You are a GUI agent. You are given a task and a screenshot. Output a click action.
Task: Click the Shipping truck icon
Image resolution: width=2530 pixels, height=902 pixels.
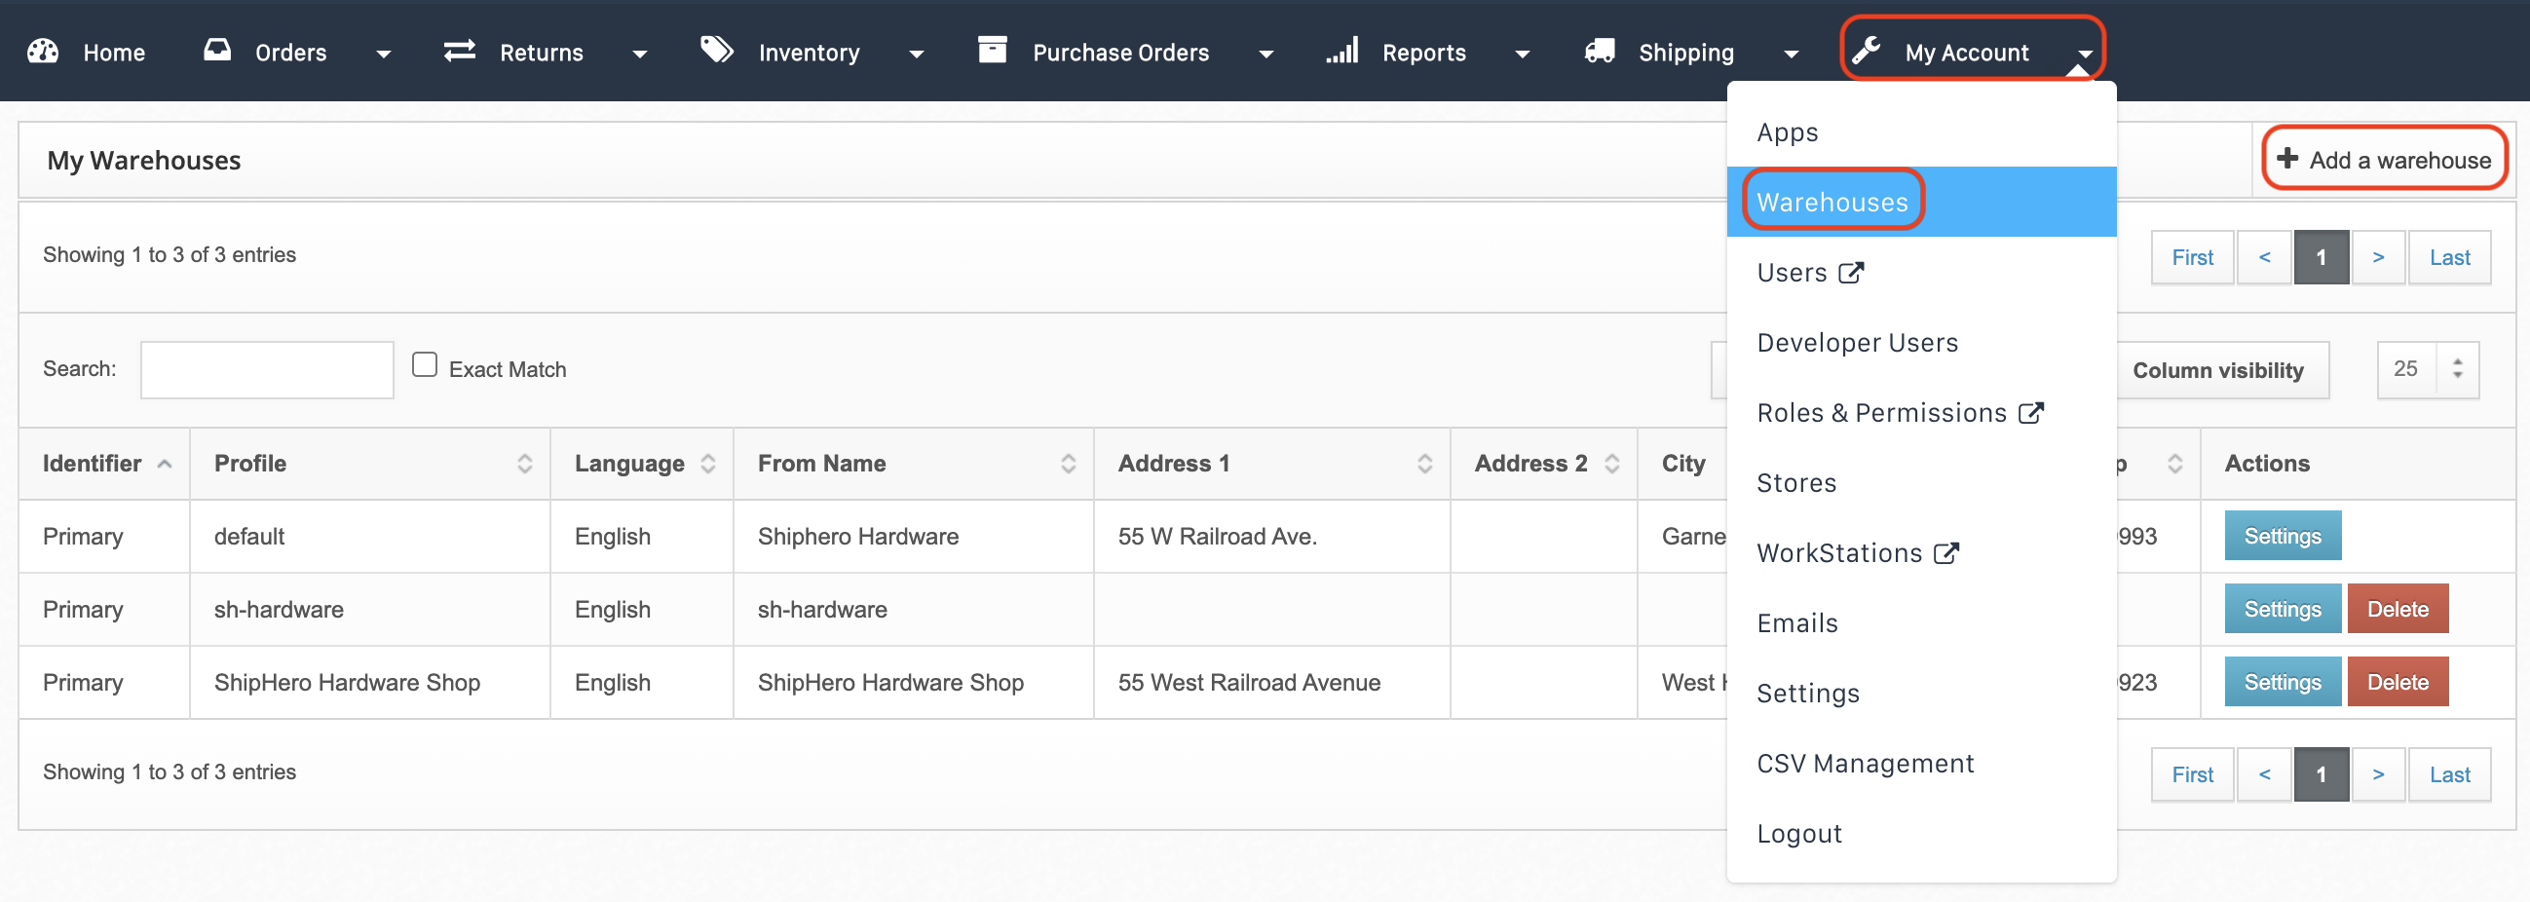(x=1599, y=51)
